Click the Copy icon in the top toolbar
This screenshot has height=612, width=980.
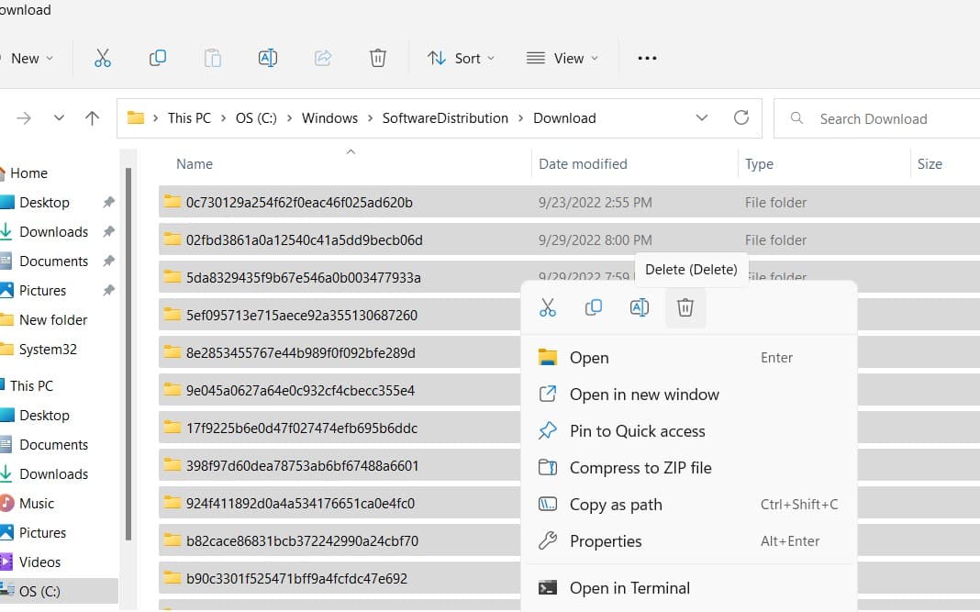[157, 58]
